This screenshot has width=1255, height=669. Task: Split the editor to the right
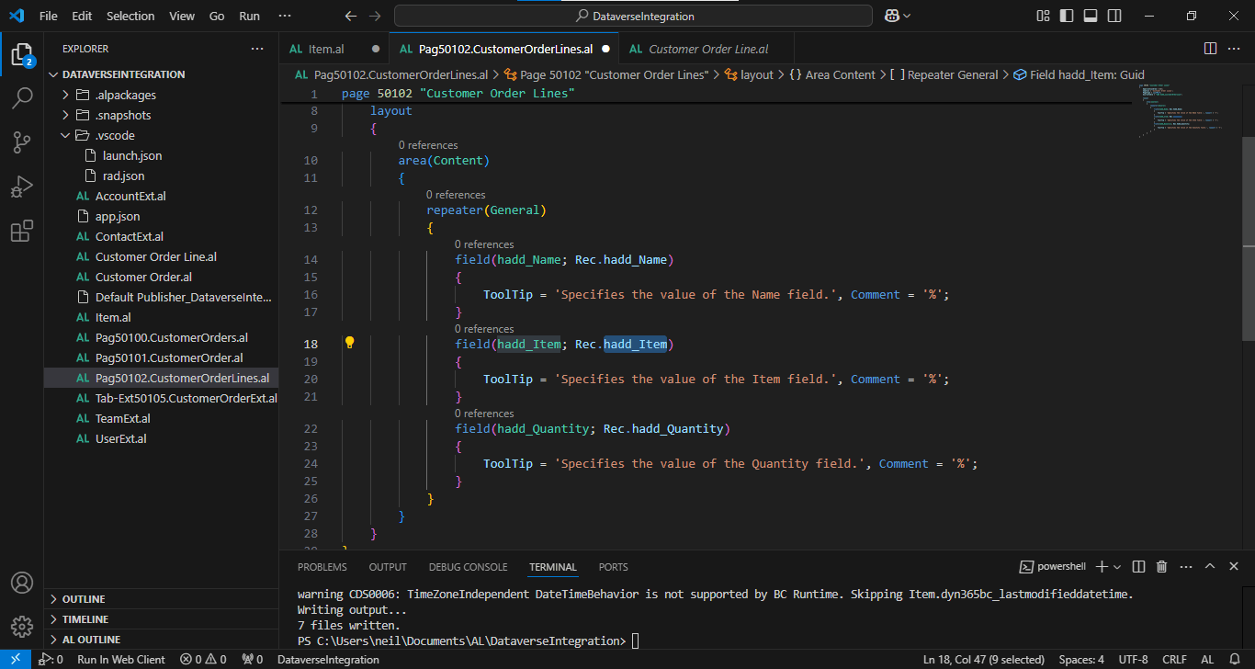[x=1210, y=49]
